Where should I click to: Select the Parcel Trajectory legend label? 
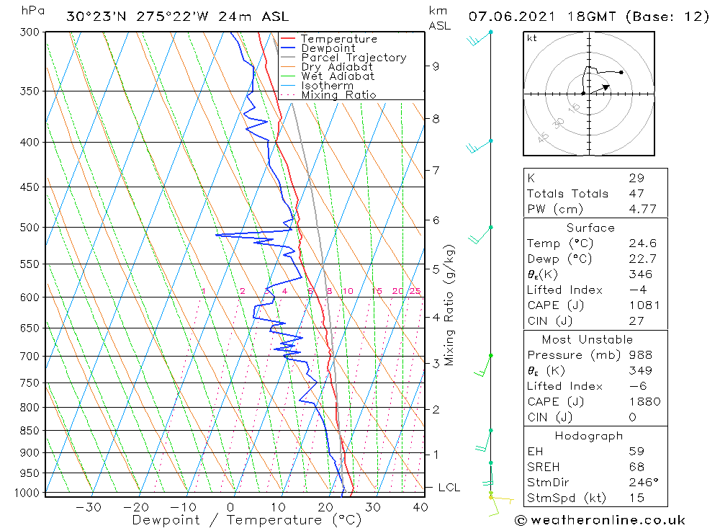[354, 58]
